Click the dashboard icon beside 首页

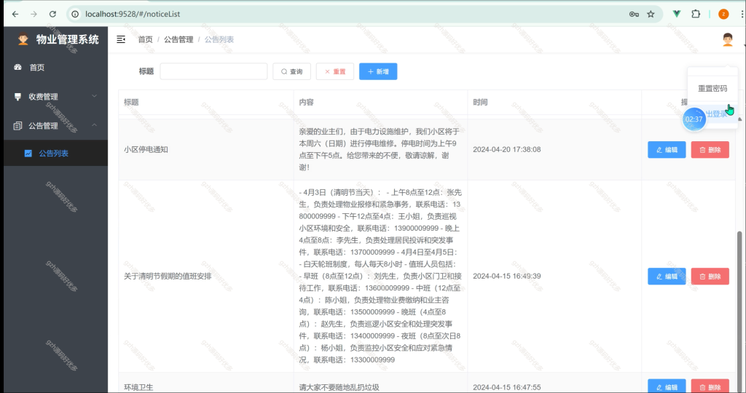(17, 68)
